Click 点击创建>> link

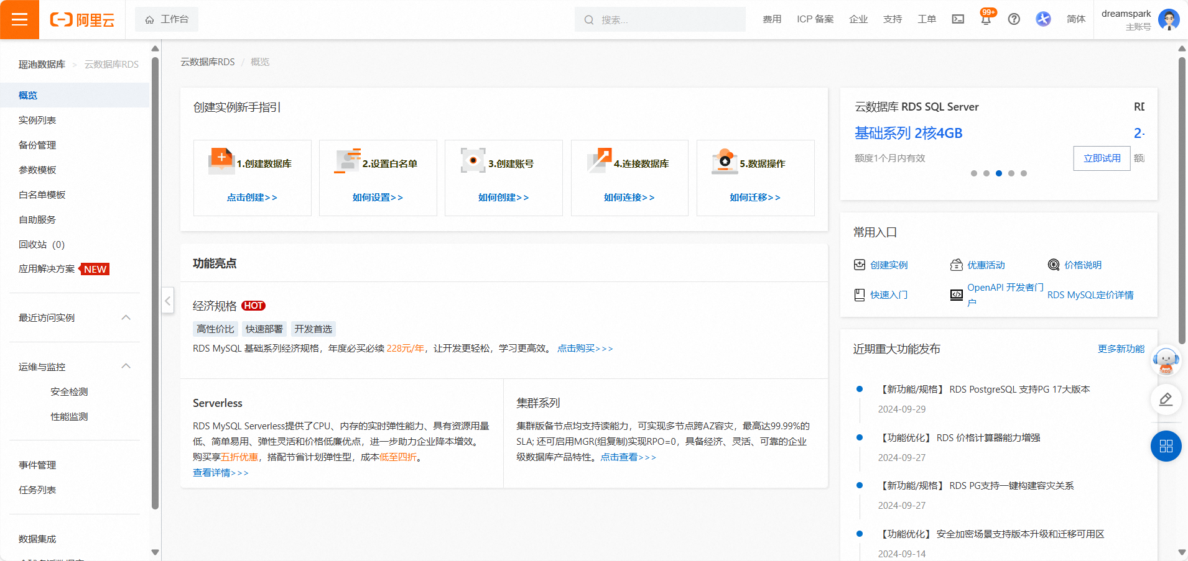point(252,198)
